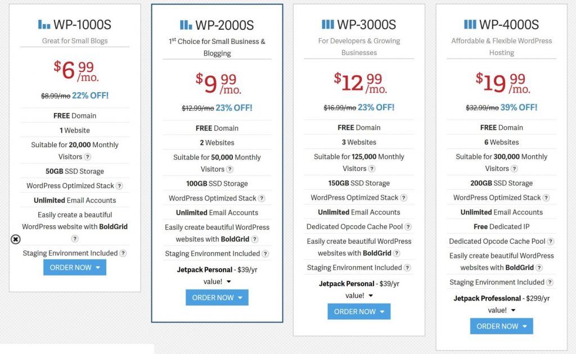Image resolution: width=576 pixels, height=354 pixels.
Task: Click help icon next to WP-1000S WordPress Optimized Stack
Action: [x=119, y=186]
